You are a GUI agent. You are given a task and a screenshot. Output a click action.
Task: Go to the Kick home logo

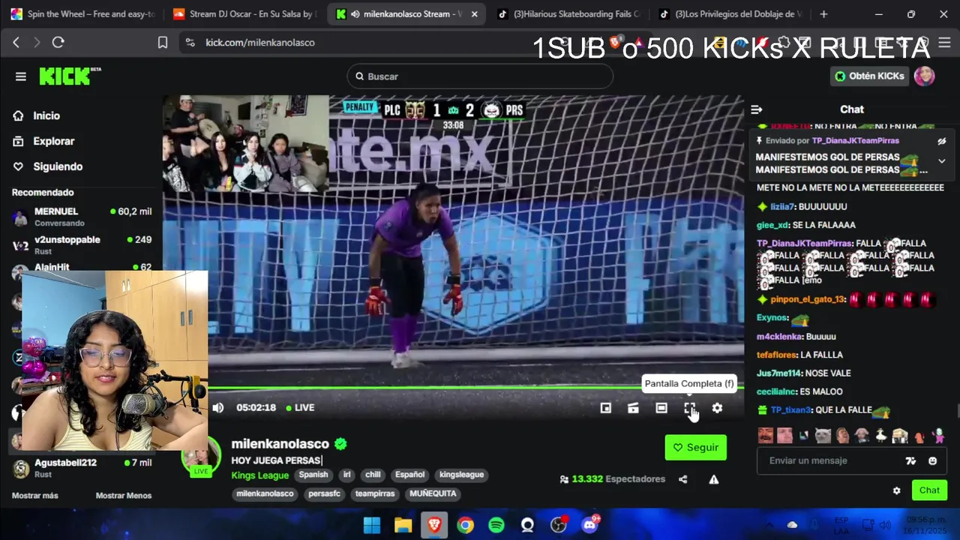tap(69, 76)
